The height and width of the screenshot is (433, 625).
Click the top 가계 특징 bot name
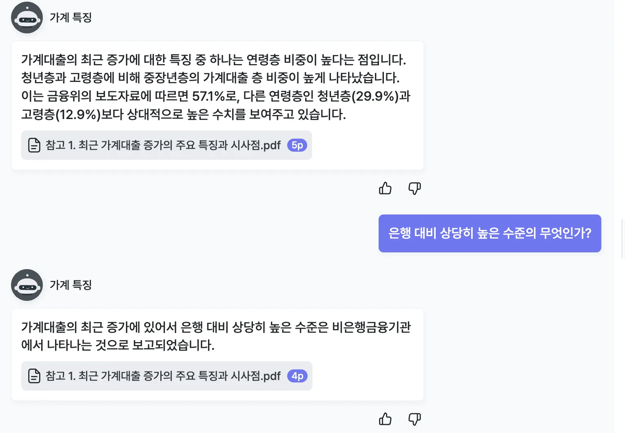(x=71, y=18)
